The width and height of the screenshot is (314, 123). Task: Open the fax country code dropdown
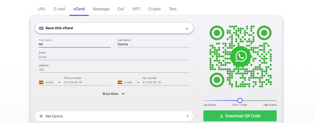[x=129, y=82]
